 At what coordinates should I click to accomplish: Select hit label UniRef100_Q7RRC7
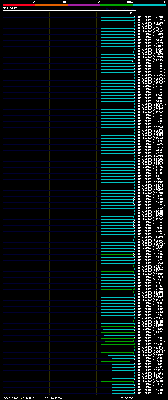(x=151, y=266)
